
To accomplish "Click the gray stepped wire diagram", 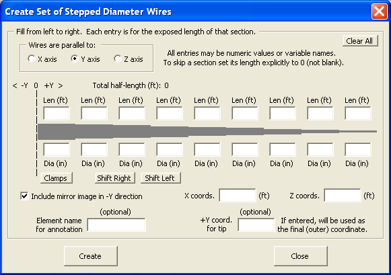I will tap(207, 132).
